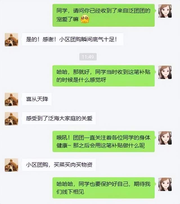Image resolution: width=180 pixels, height=204 pixels.
Task: Select the green bubble starting "同学，请问你已经收到了"
Action: pyautogui.click(x=103, y=15)
